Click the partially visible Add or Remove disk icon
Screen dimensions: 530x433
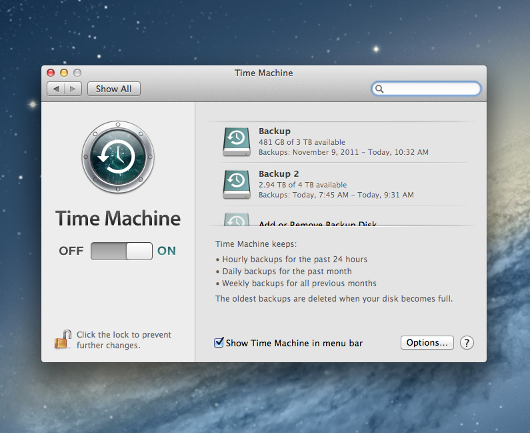coord(235,221)
